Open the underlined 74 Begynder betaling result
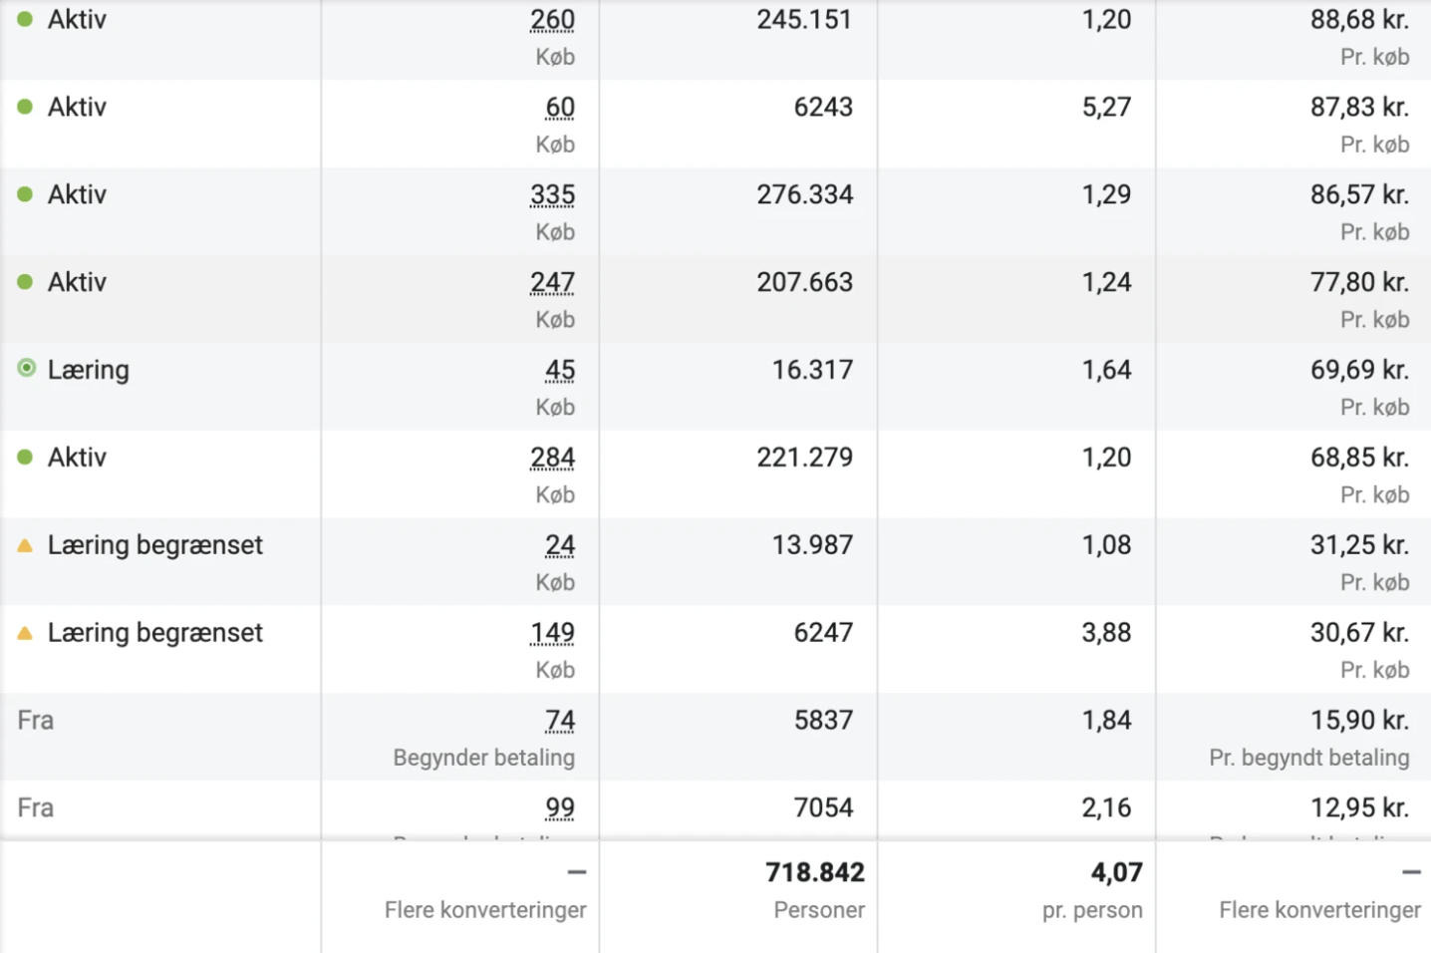 [559, 721]
